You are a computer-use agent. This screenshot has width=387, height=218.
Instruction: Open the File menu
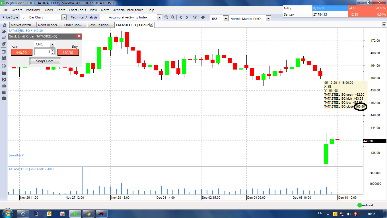5,10
